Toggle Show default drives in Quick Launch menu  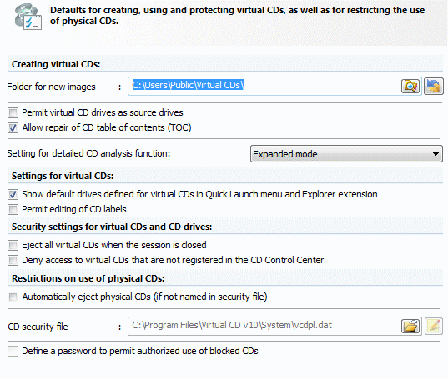13,194
